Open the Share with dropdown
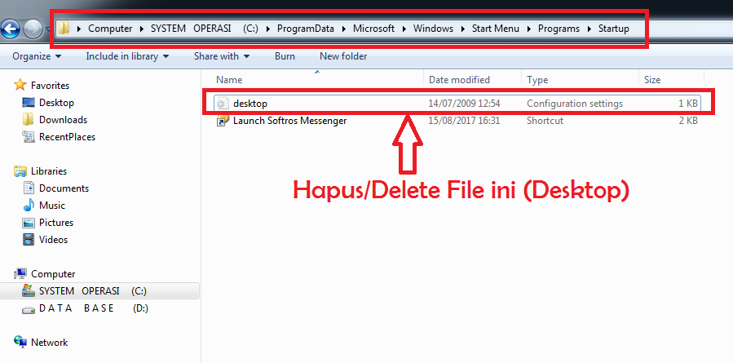The image size is (733, 363). pyautogui.click(x=222, y=56)
